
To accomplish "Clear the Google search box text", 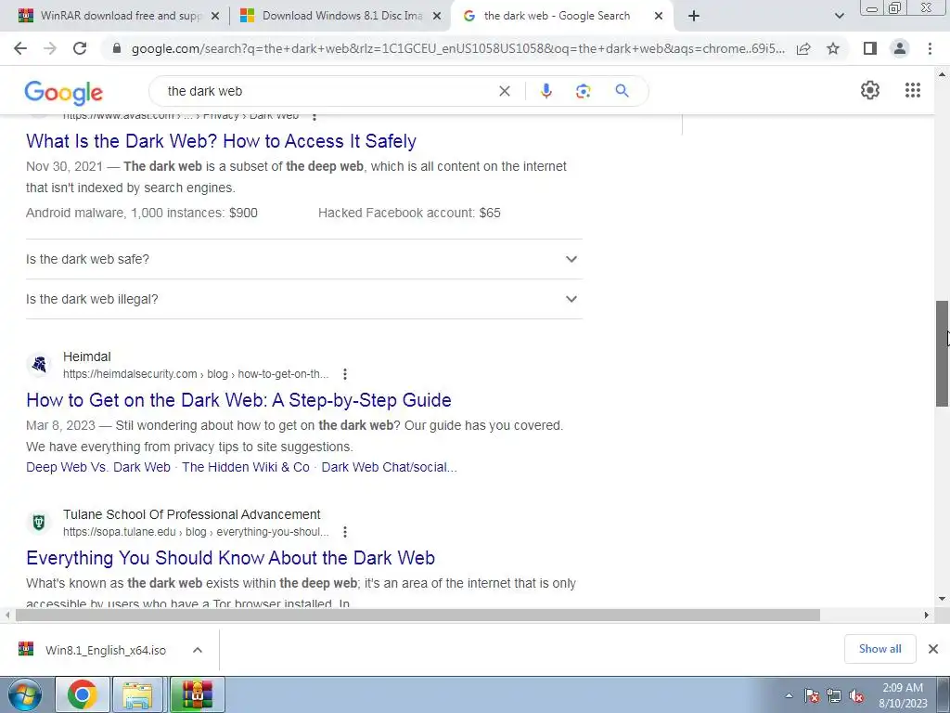I will coord(504,91).
